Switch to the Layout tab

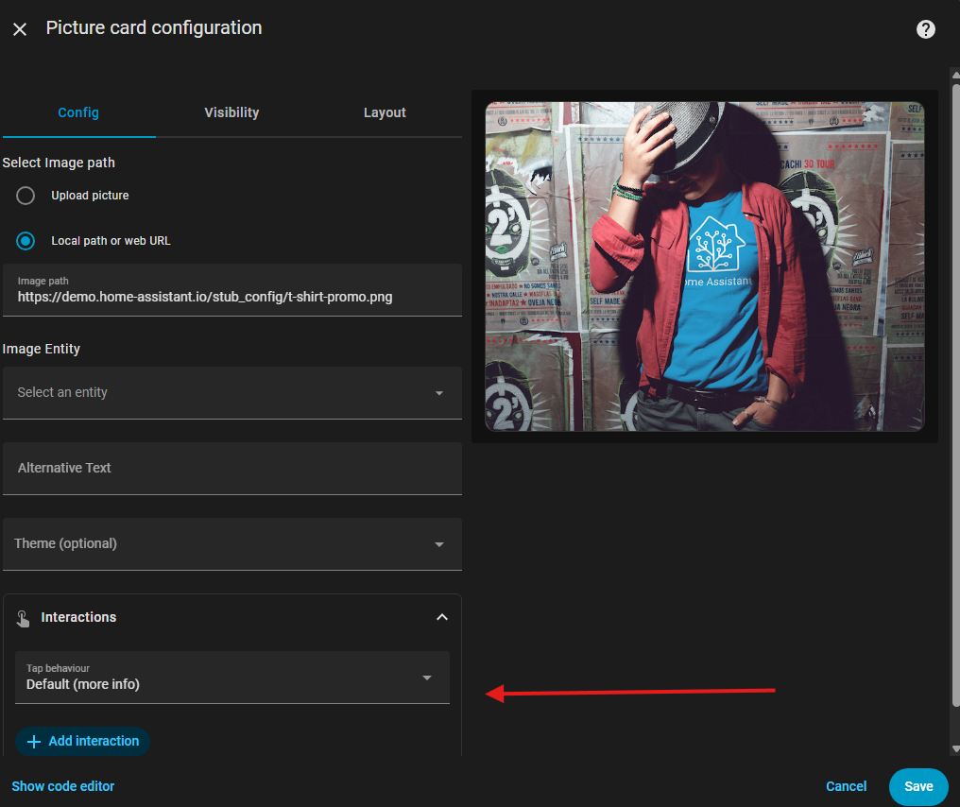[x=385, y=112]
